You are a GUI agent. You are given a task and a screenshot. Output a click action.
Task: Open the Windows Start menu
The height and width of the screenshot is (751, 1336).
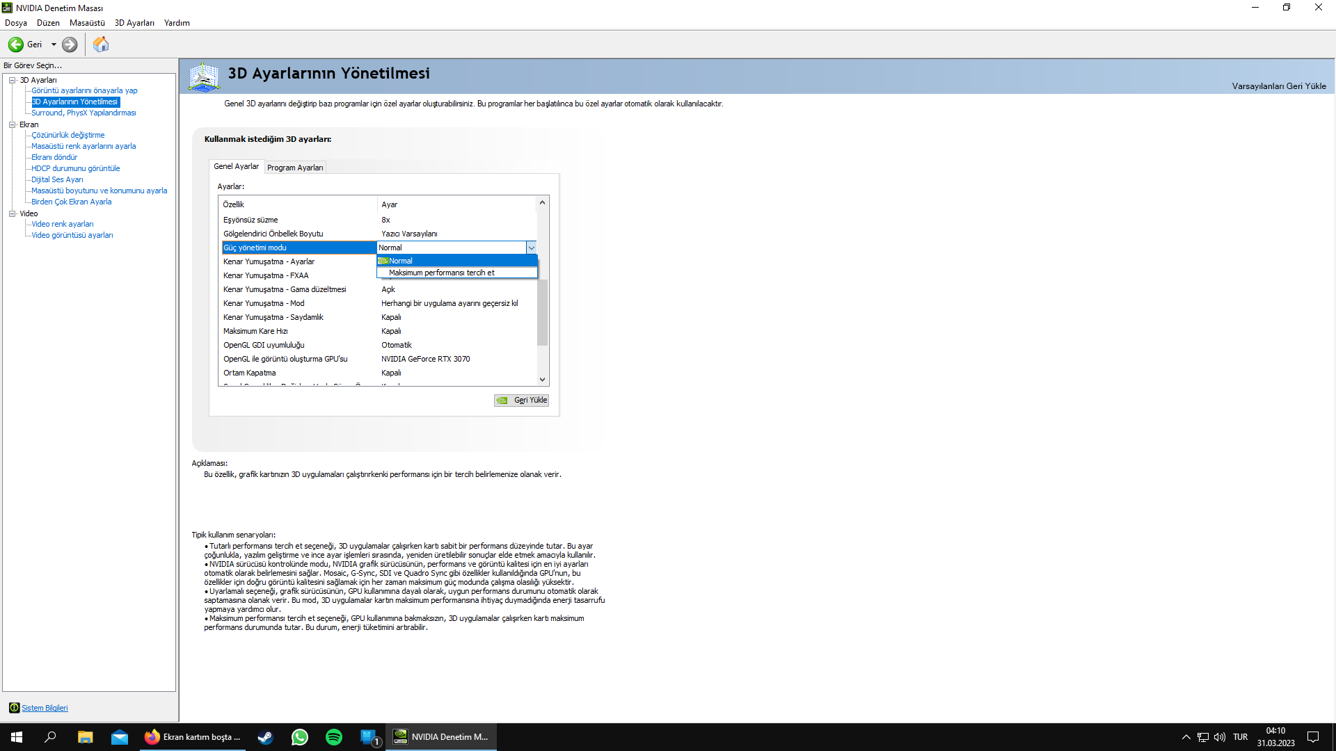click(17, 737)
